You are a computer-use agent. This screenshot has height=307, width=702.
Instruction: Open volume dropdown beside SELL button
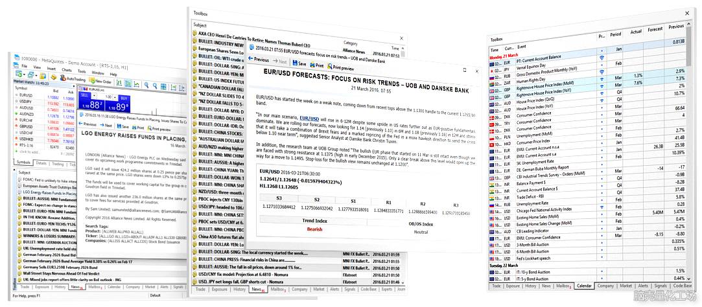[x=94, y=95]
